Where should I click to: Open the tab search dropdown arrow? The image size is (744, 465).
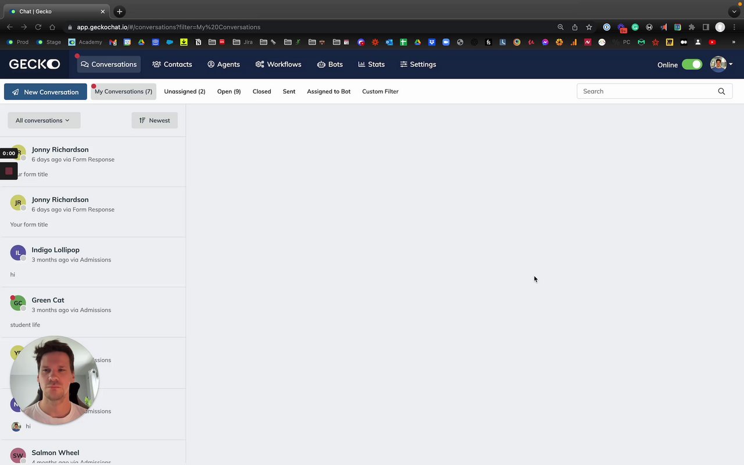point(734,11)
